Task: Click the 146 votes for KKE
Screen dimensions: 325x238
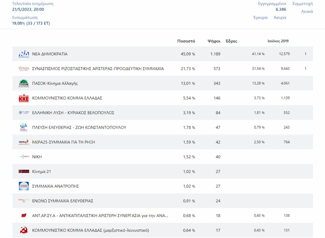Action: (217, 98)
